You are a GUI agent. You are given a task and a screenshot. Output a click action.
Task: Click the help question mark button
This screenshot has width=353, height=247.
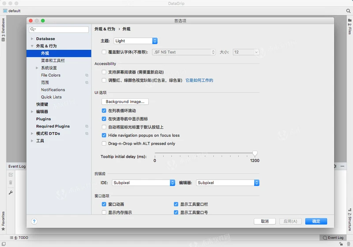tap(34, 221)
